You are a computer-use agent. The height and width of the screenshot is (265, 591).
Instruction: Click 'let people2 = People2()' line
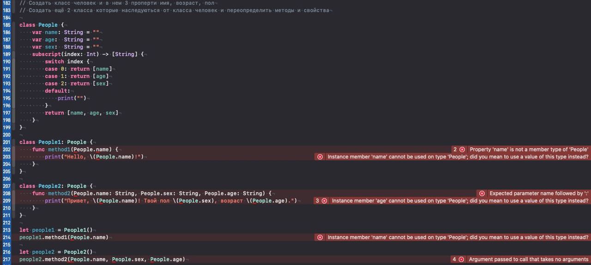click(56, 252)
